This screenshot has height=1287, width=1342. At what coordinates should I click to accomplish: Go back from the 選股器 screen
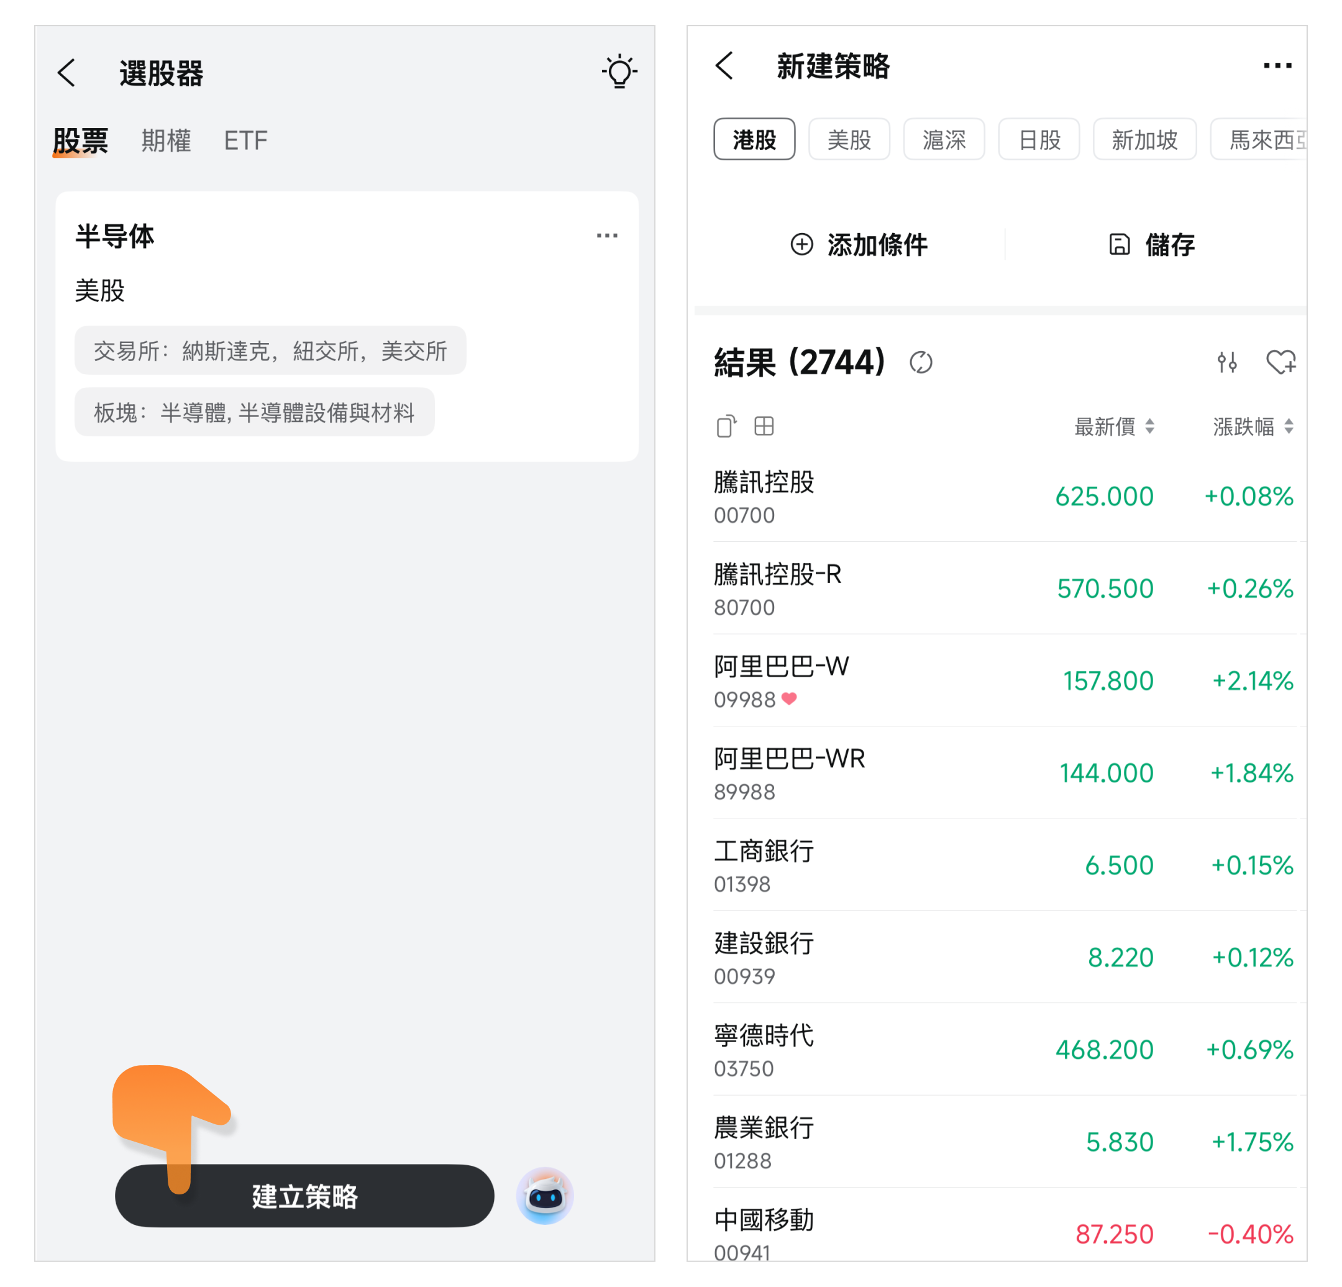[x=66, y=73]
